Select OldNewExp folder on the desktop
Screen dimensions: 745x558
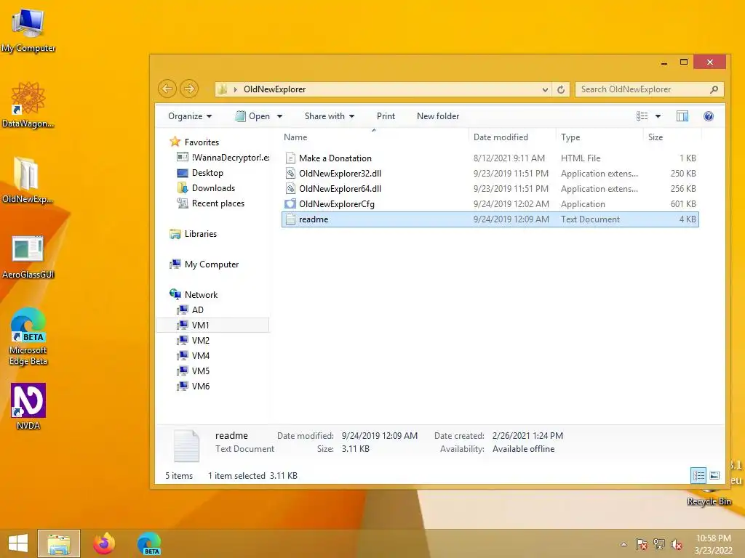(27, 180)
